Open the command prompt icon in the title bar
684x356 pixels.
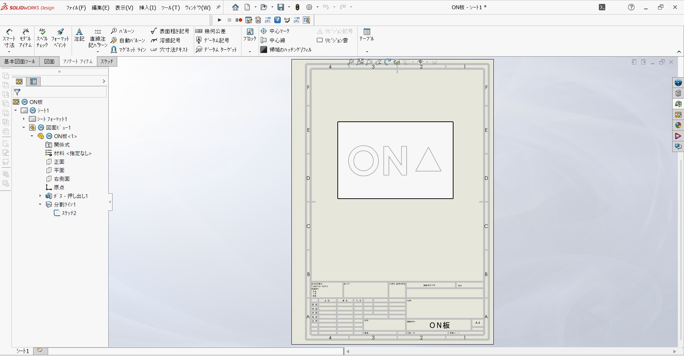602,7
